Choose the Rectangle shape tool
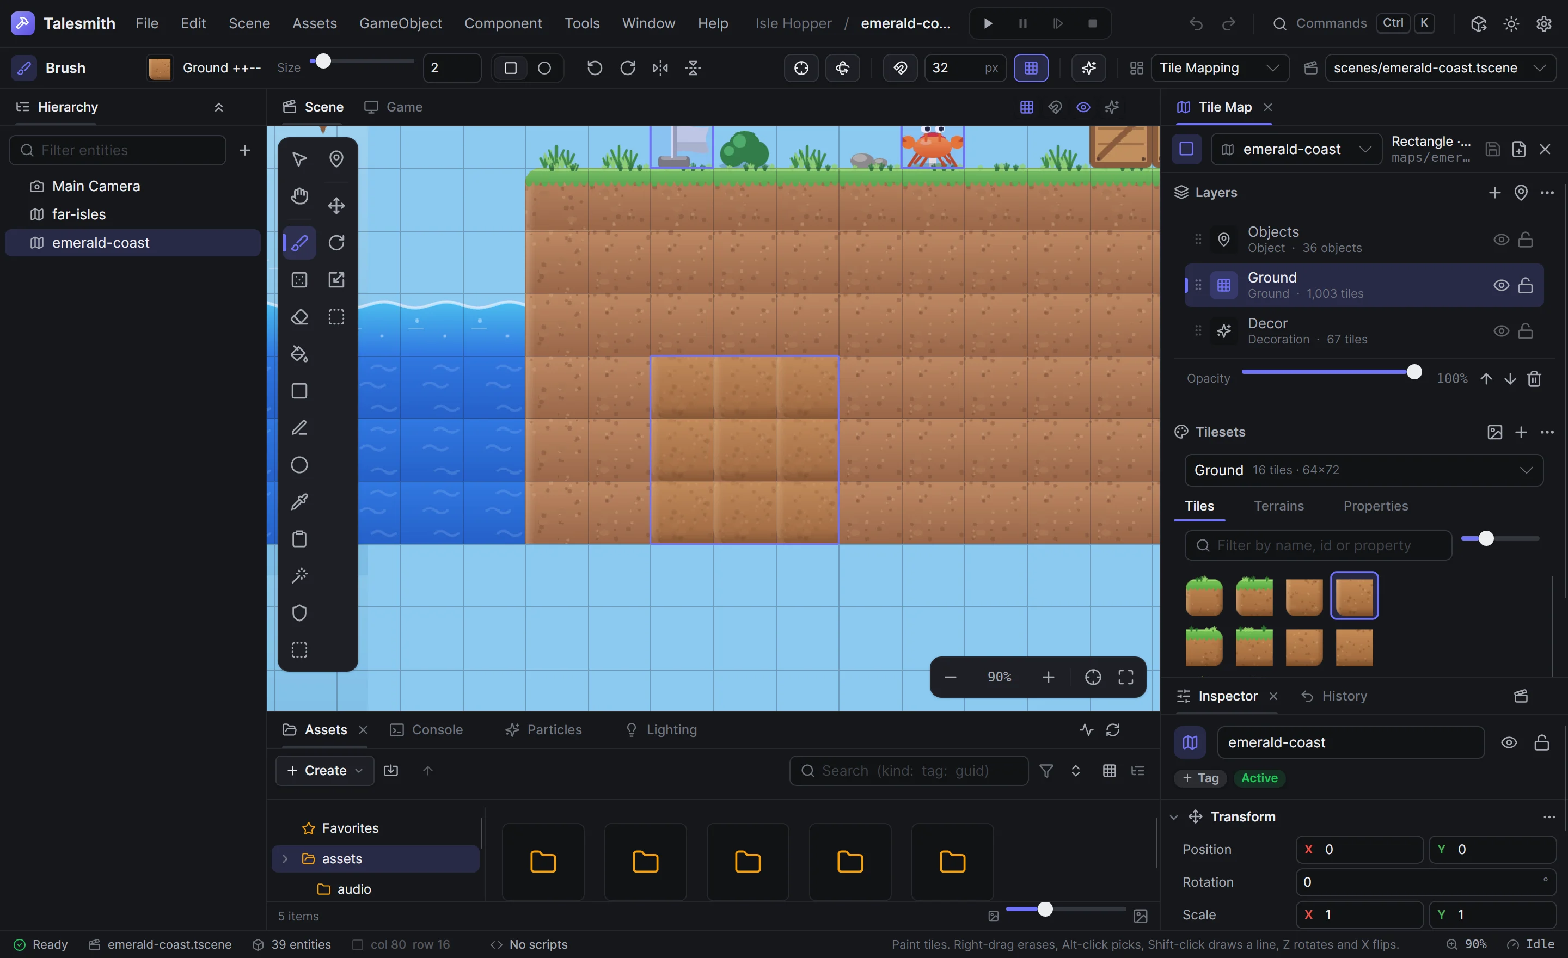1568x958 pixels. pos(299,391)
